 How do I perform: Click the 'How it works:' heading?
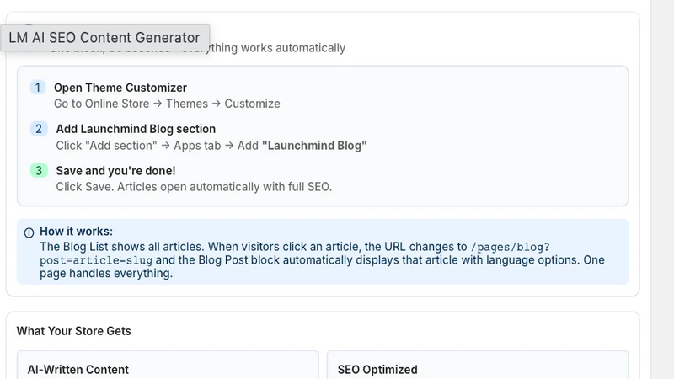coord(76,231)
